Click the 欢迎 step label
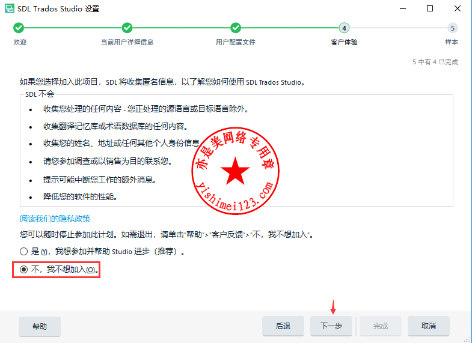The width and height of the screenshot is (472, 343). click(x=20, y=42)
